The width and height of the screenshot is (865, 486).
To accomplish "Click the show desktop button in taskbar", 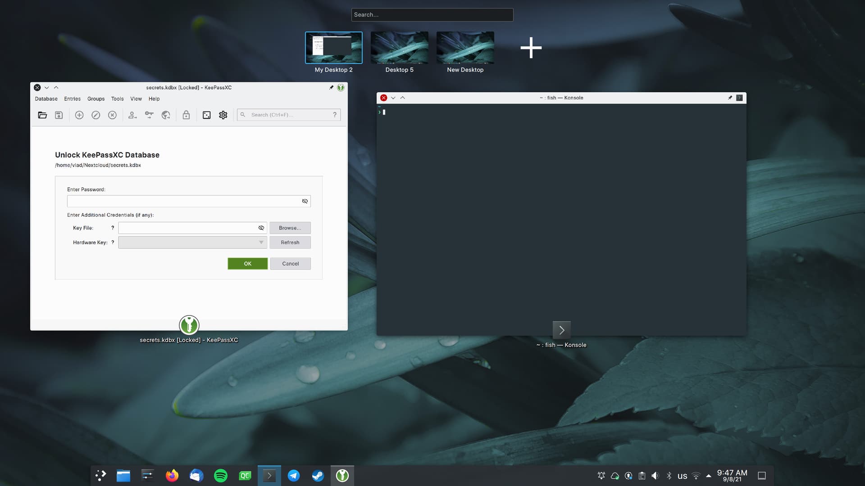I will coord(762,476).
